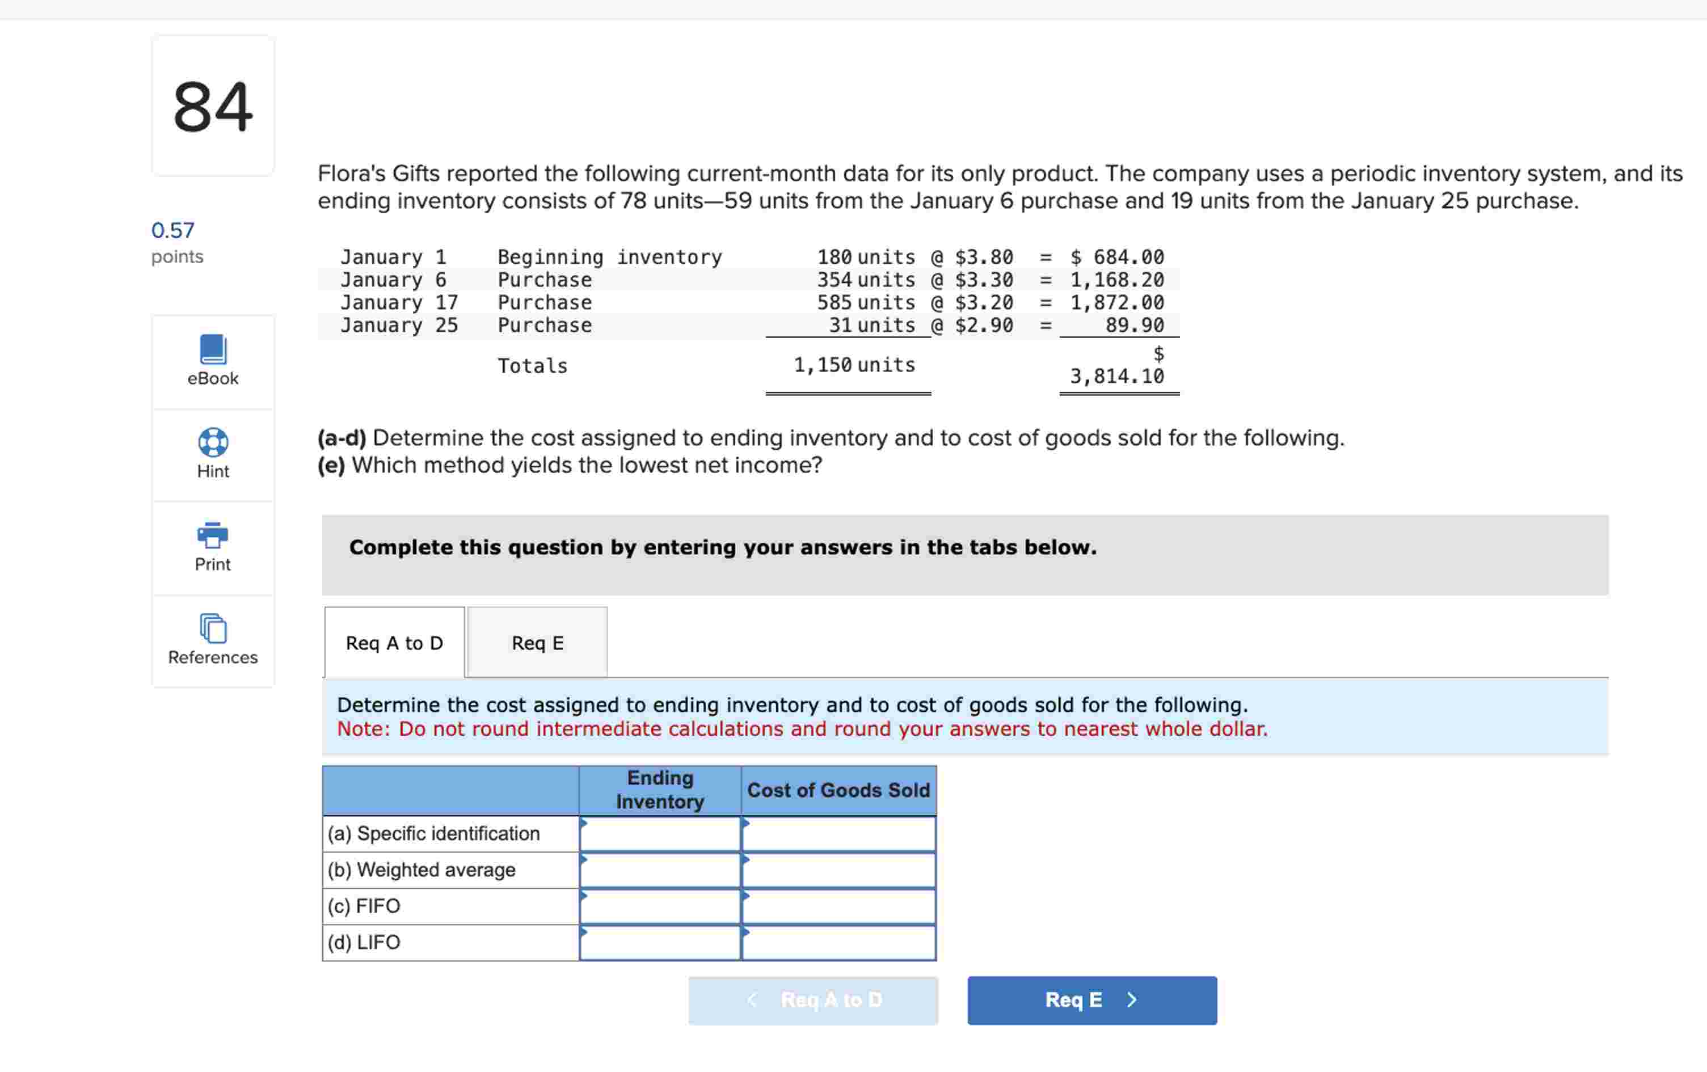Image resolution: width=1707 pixels, height=1072 pixels.
Task: Select Weighted average Ending Inventory cell
Action: pyautogui.click(x=660, y=870)
